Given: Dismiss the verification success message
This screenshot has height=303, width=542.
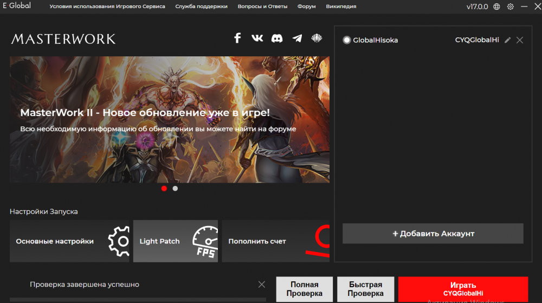Looking at the screenshot, I should [262, 284].
